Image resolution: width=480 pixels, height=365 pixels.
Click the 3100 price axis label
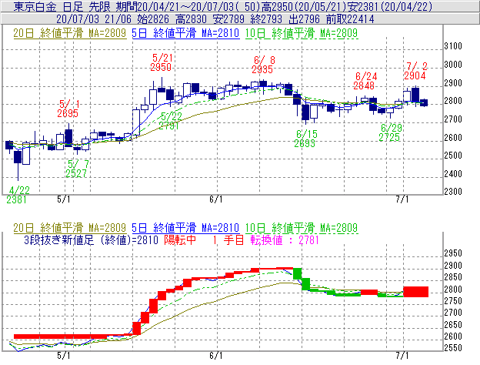click(x=453, y=46)
